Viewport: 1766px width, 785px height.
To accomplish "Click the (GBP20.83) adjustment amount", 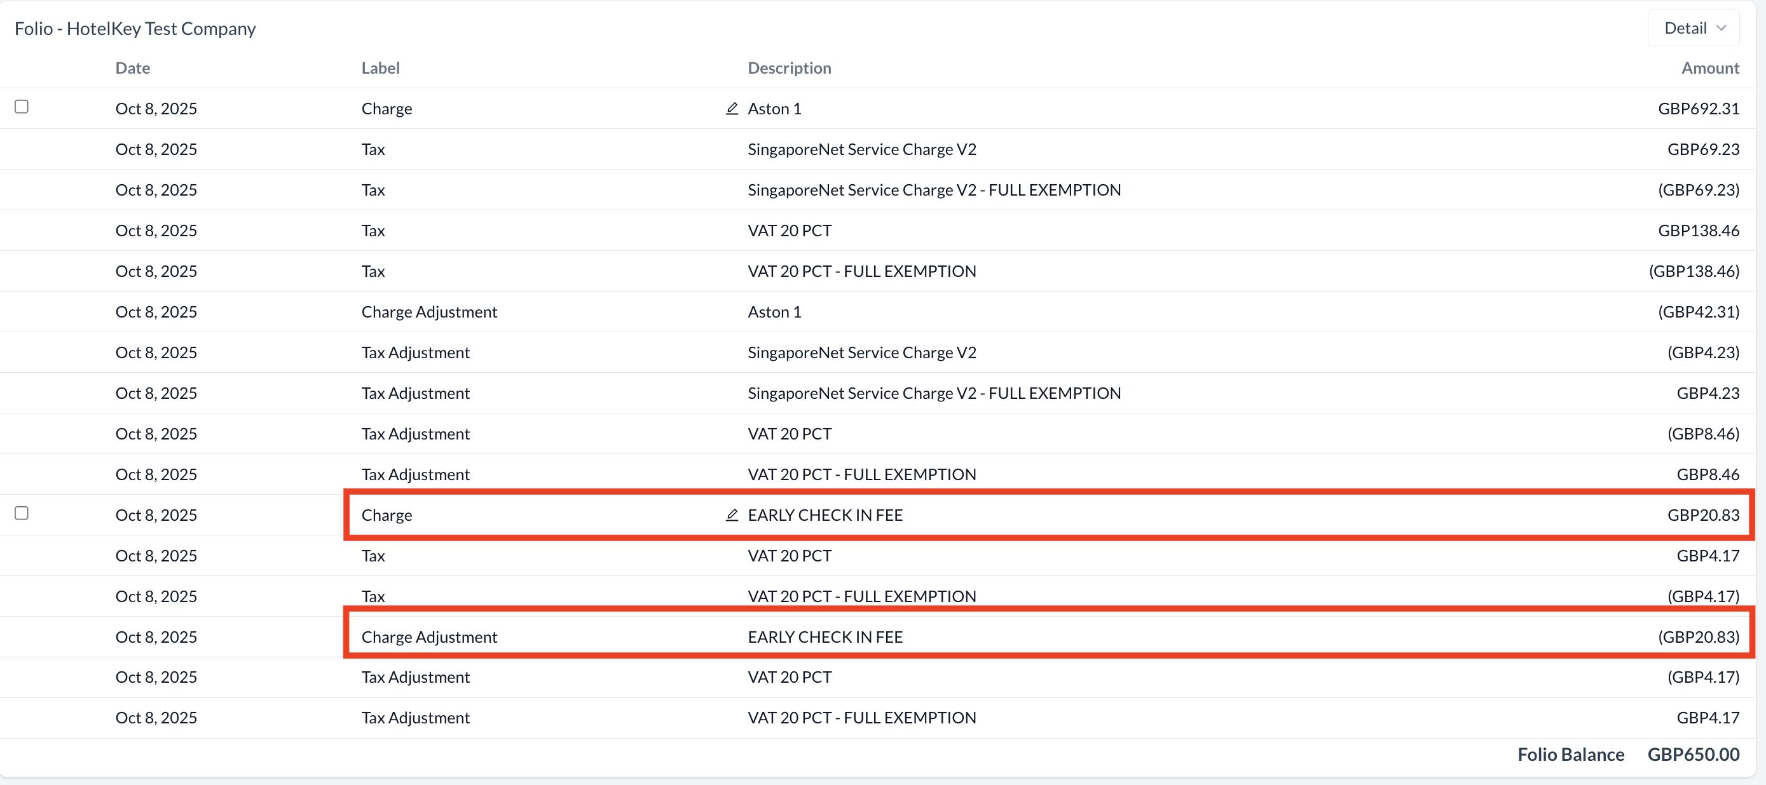I will [1698, 636].
